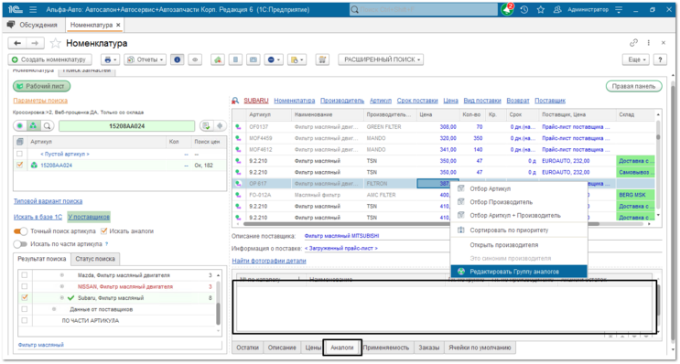Click У поставщиков highlighted link
This screenshot has height=364, width=680.
tap(89, 217)
